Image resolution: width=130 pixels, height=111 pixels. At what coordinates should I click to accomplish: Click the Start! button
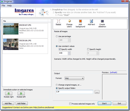[x=104, y=103]
